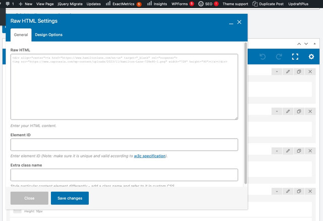Click the Save changes button
This screenshot has height=221, width=323.
pyautogui.click(x=70, y=198)
